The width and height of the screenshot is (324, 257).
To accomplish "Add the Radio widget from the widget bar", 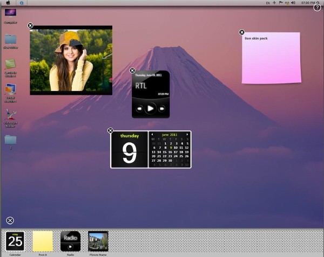I will point(70,241).
